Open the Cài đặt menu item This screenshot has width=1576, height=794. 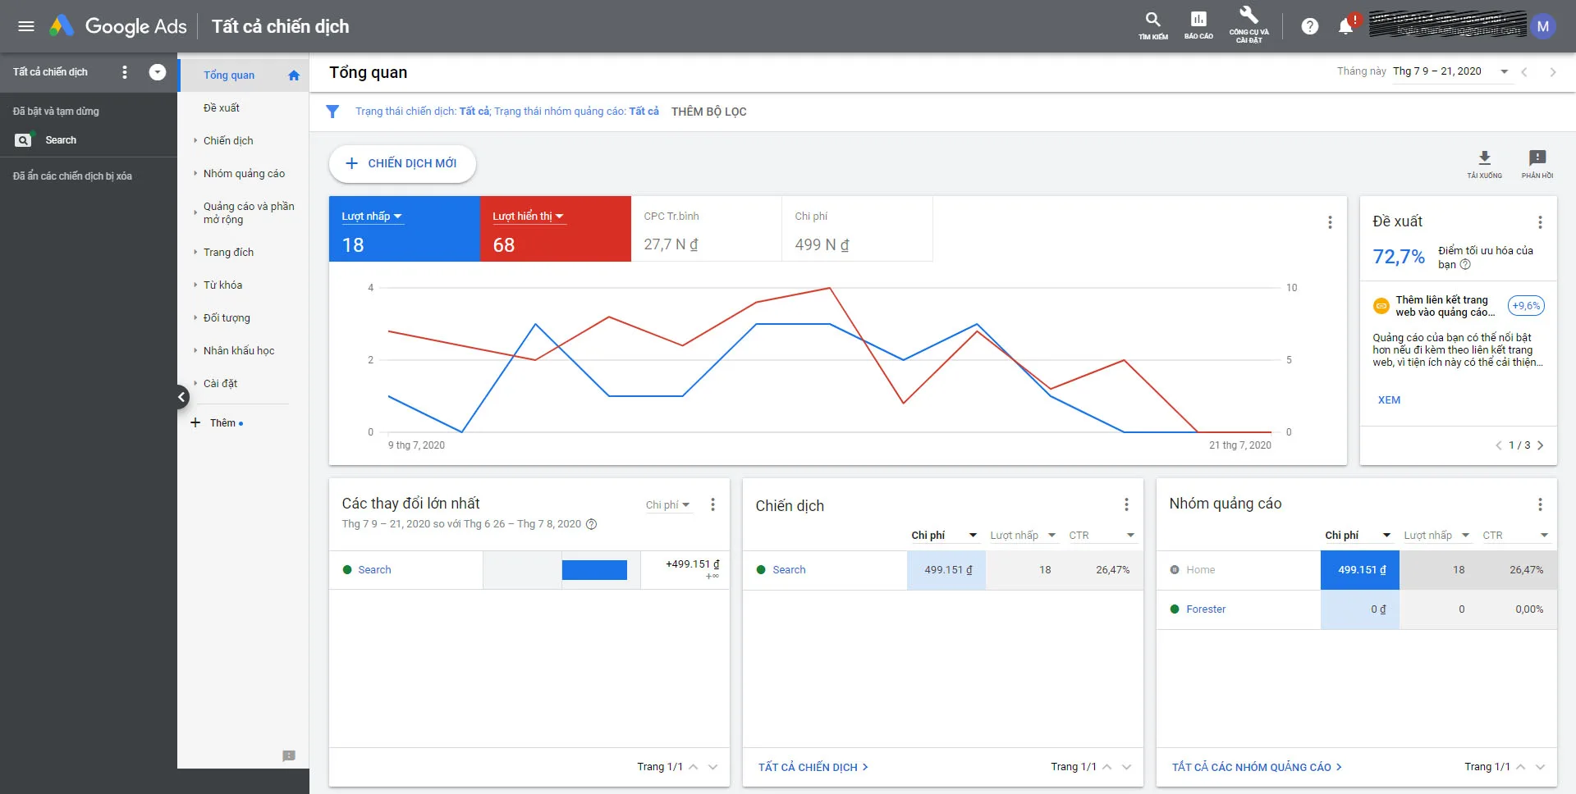pyautogui.click(x=221, y=384)
